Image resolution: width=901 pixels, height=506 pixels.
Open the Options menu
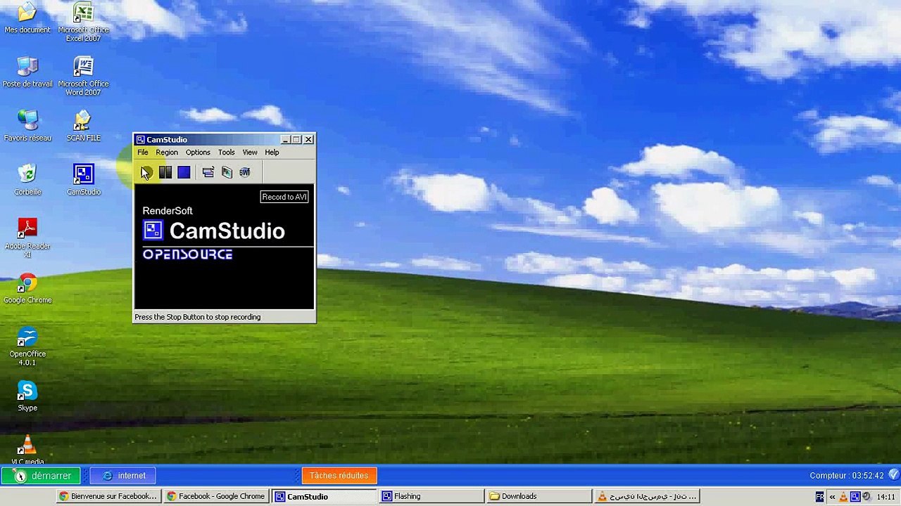[x=198, y=152]
